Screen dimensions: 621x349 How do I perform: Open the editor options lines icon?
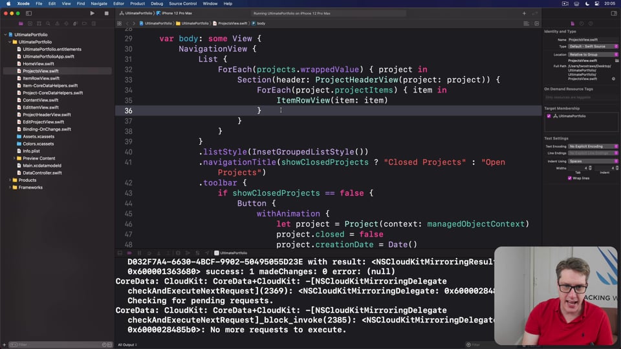click(527, 23)
